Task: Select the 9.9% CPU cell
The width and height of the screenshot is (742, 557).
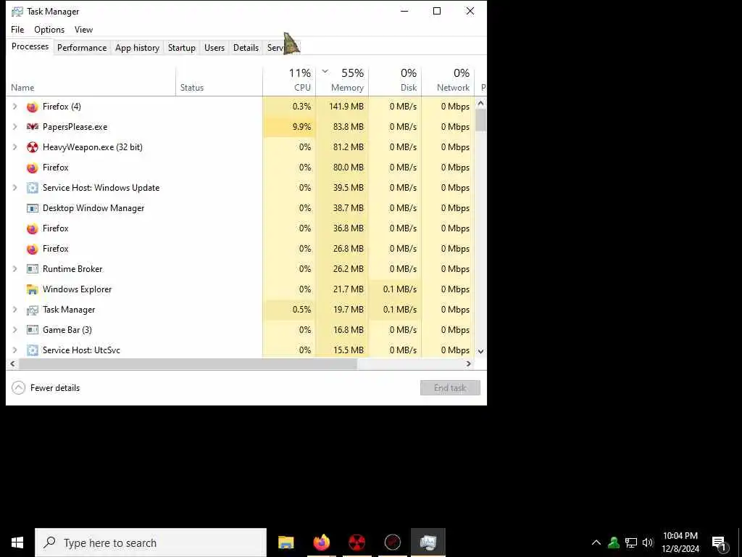Action: [x=289, y=127]
